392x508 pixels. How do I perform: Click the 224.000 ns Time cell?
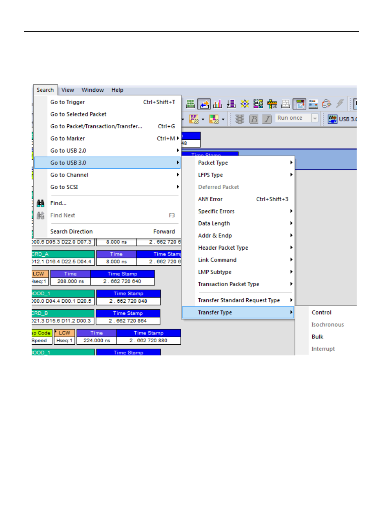(x=97, y=341)
